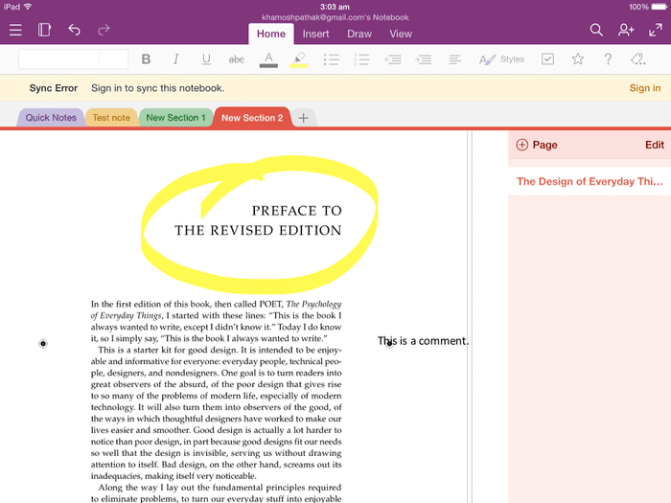Show the notebooks panel icon
The image size is (671, 503).
click(x=44, y=30)
